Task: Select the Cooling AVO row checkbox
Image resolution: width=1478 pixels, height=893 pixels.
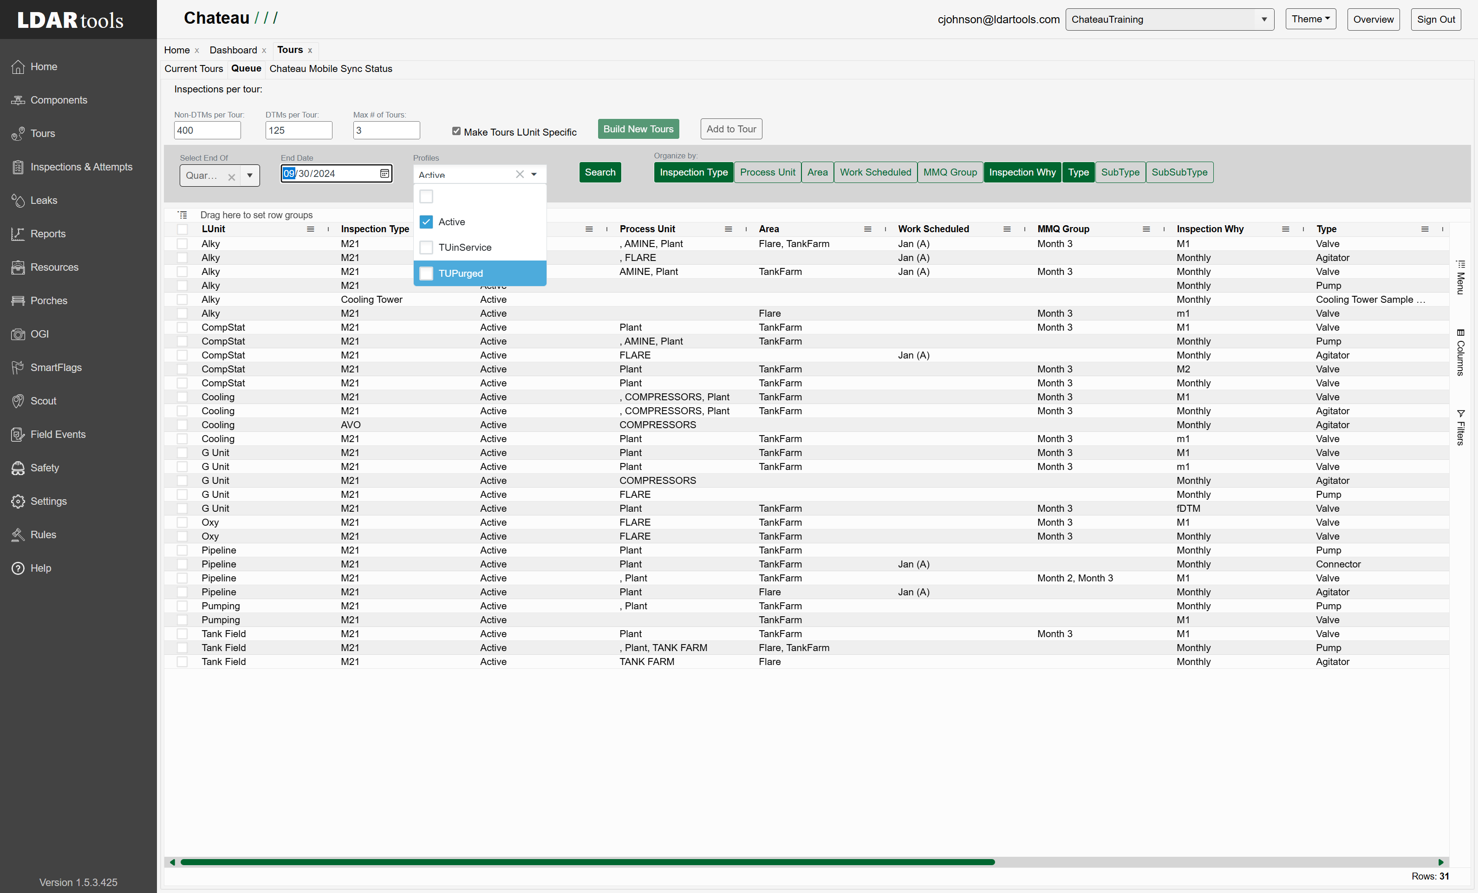Action: coord(182,424)
